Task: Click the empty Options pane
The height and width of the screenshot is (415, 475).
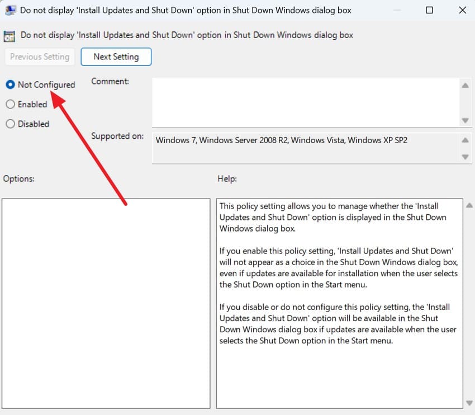Action: 106,304
